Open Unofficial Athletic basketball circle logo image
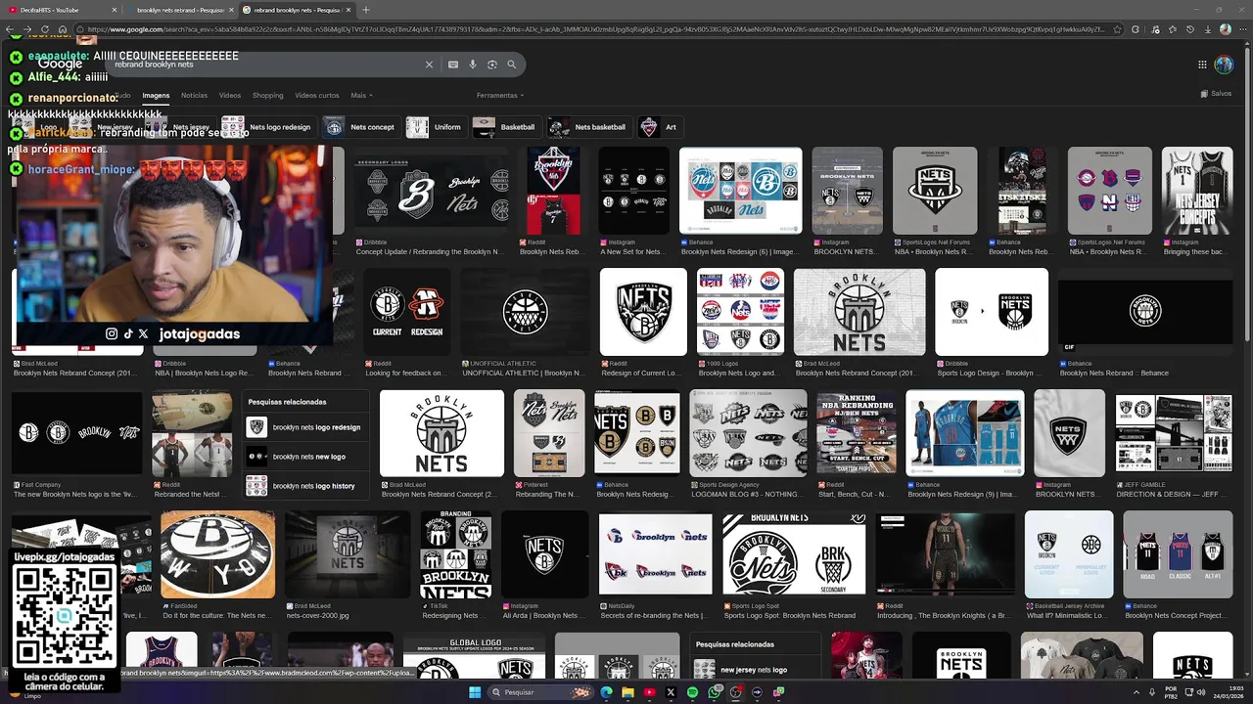1253x704 pixels. coord(526,312)
